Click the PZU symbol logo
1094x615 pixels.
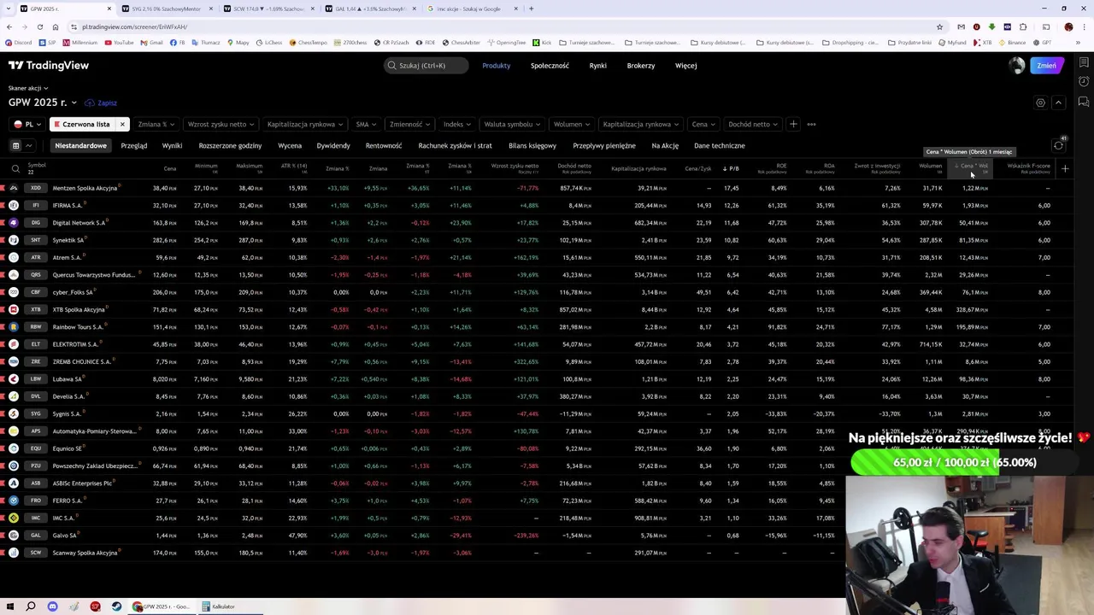[14, 466]
